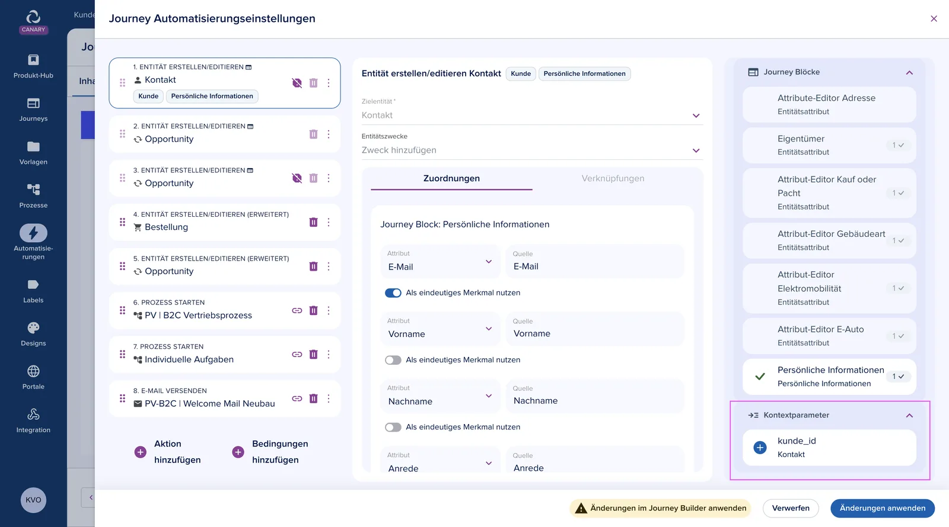949x527 pixels.
Task: Click the Nachname Quelle field
Action: 595,396
